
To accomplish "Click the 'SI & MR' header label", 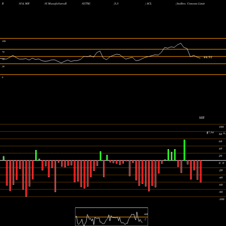I will (24, 4).
